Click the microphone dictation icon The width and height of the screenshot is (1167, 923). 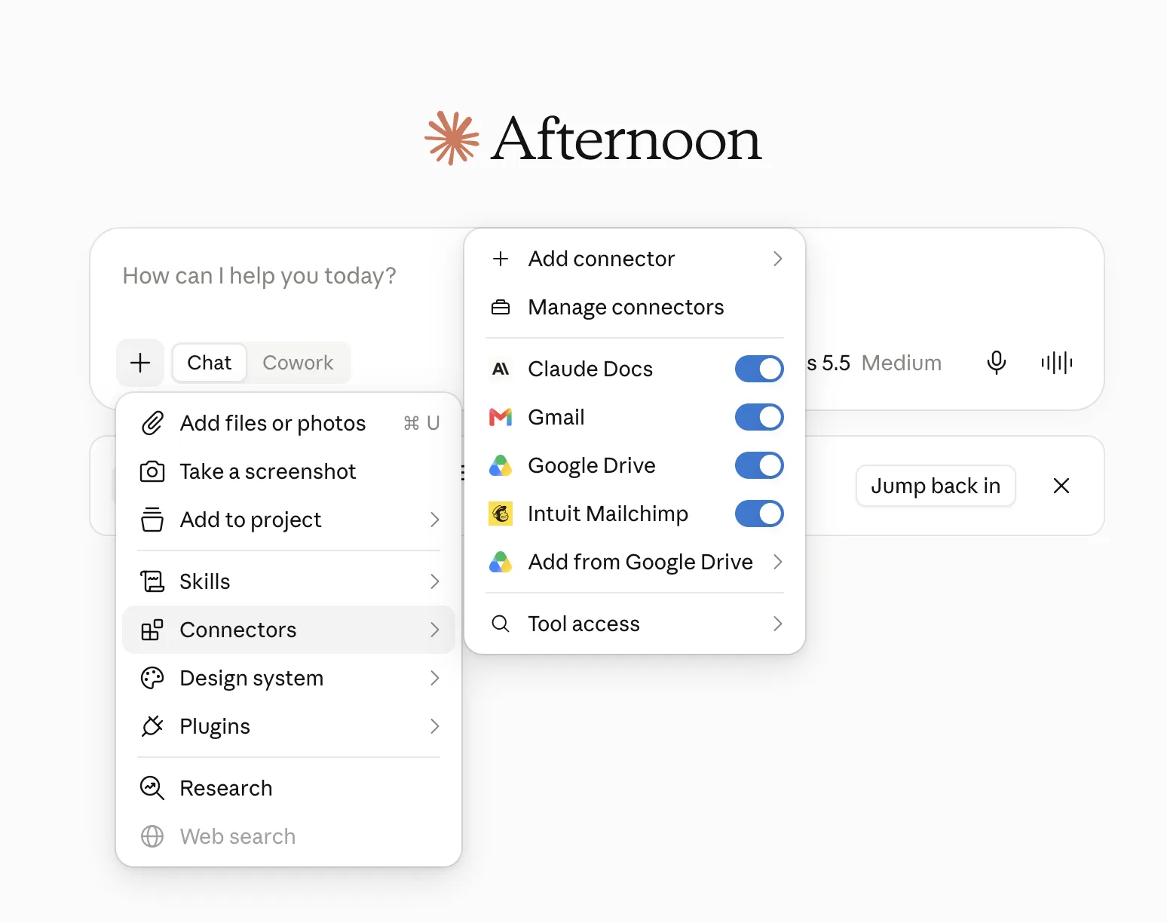[x=997, y=363]
